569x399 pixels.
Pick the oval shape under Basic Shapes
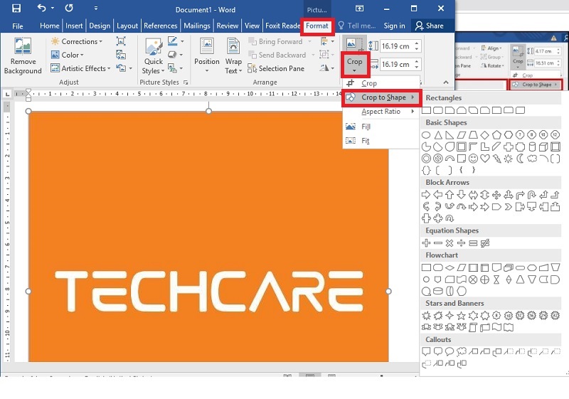point(427,134)
